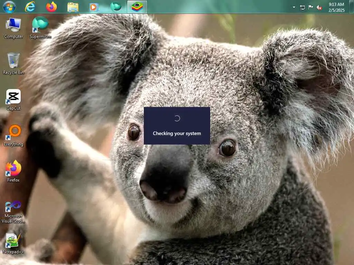
Task: Click the Show desktop strip
Action: [x=351, y=7]
